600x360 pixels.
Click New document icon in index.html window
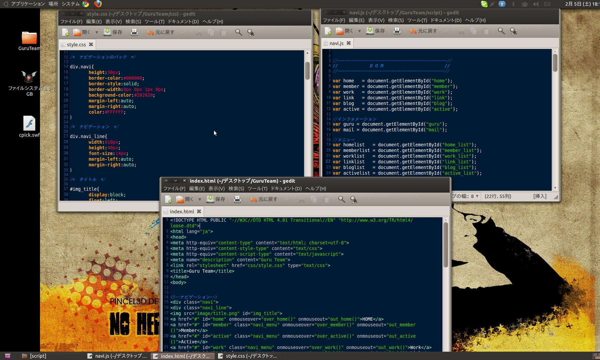(168, 199)
